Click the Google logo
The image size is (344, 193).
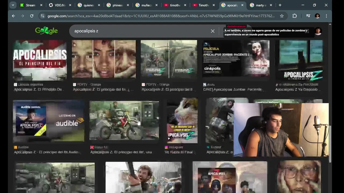(46, 31)
